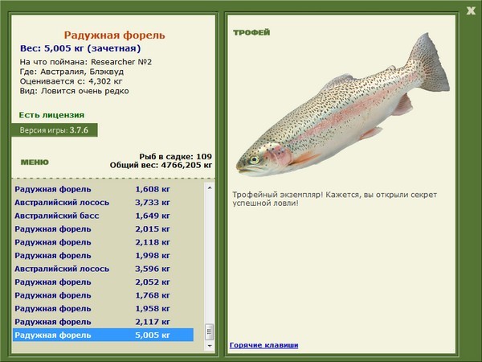This screenshot has width=482, height=362.
Task: Click the Вид: Ловится очень редко line
Action: (74, 91)
